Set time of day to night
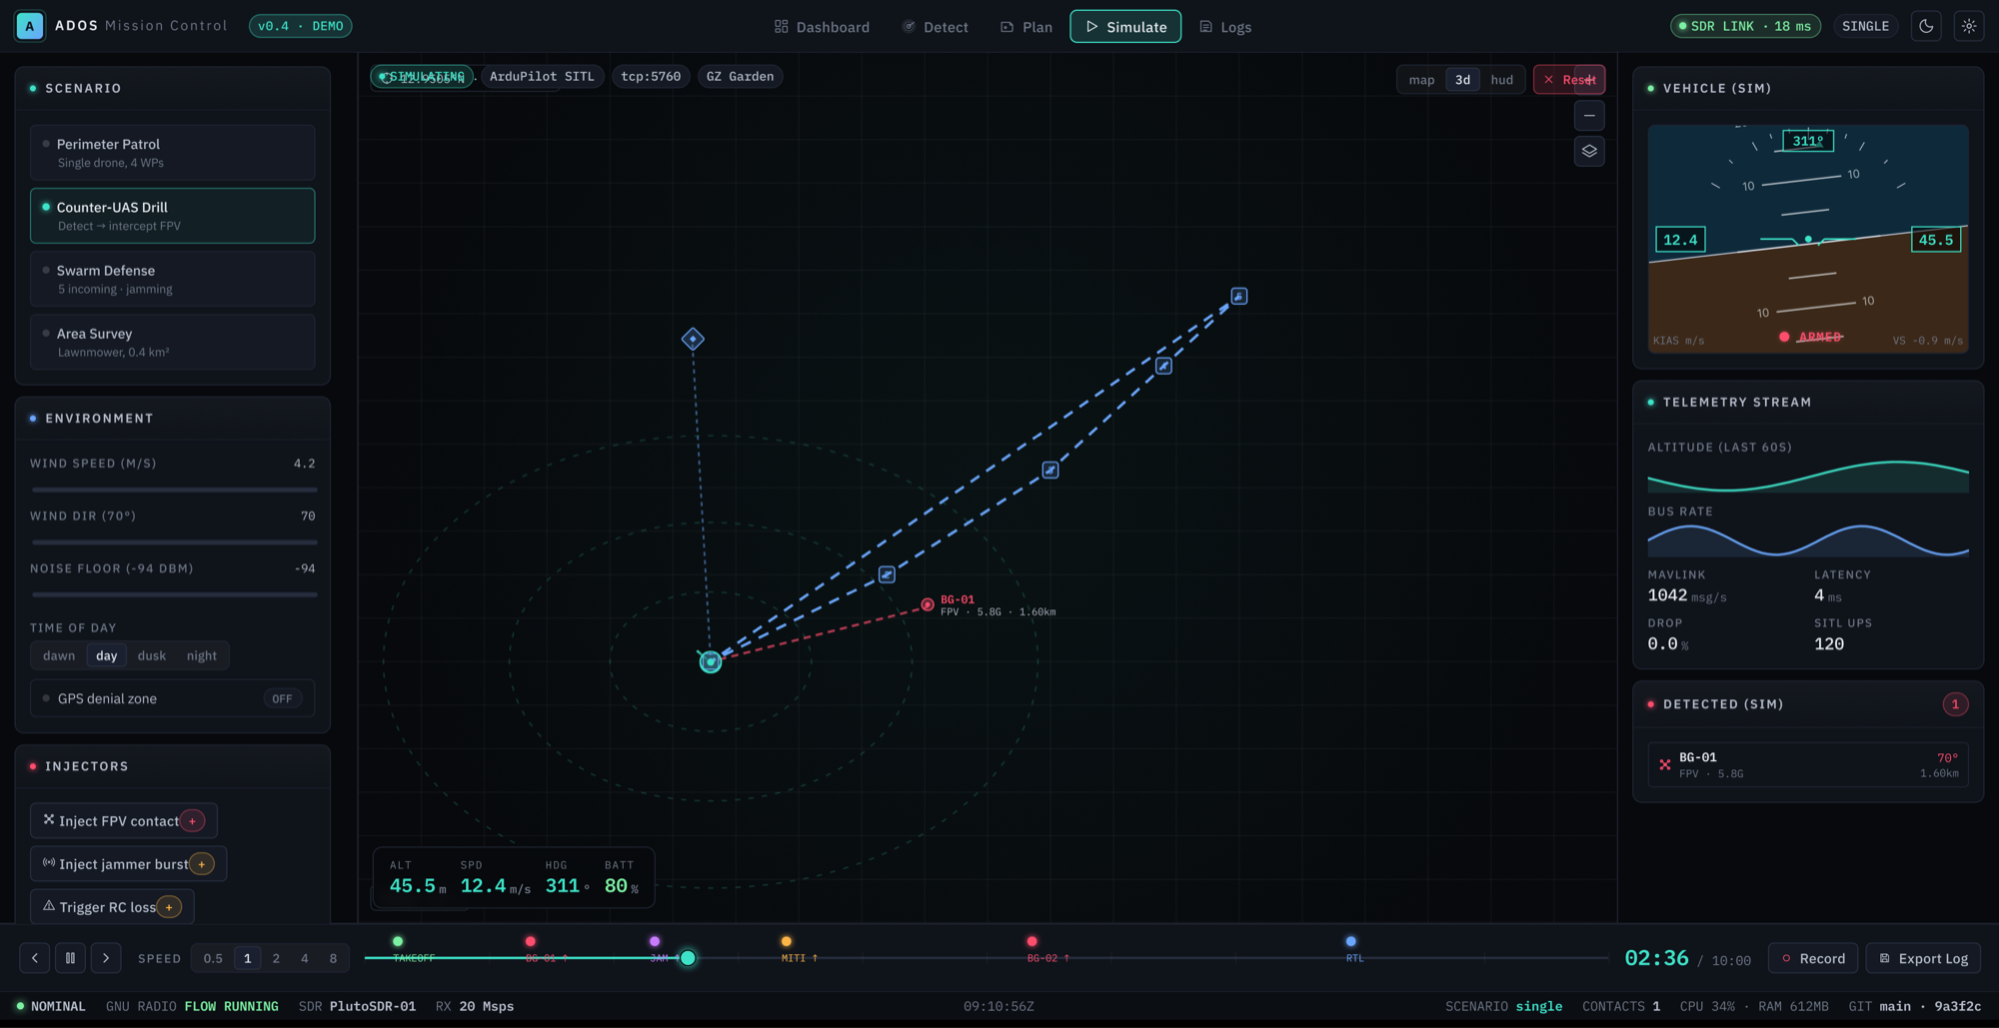Screen dimensions: 1999x1028 [202, 655]
